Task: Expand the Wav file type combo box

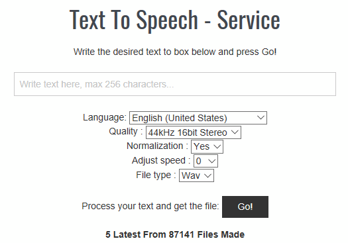Action: pyautogui.click(x=196, y=175)
